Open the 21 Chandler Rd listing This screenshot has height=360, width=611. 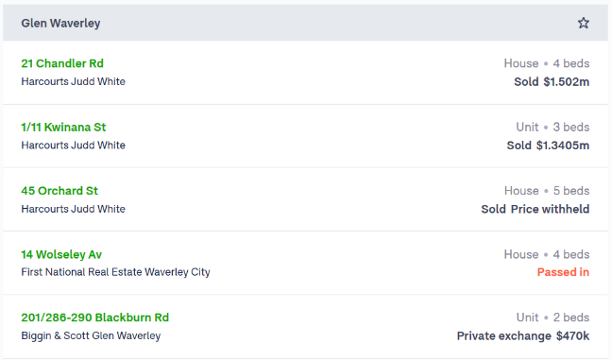(62, 63)
